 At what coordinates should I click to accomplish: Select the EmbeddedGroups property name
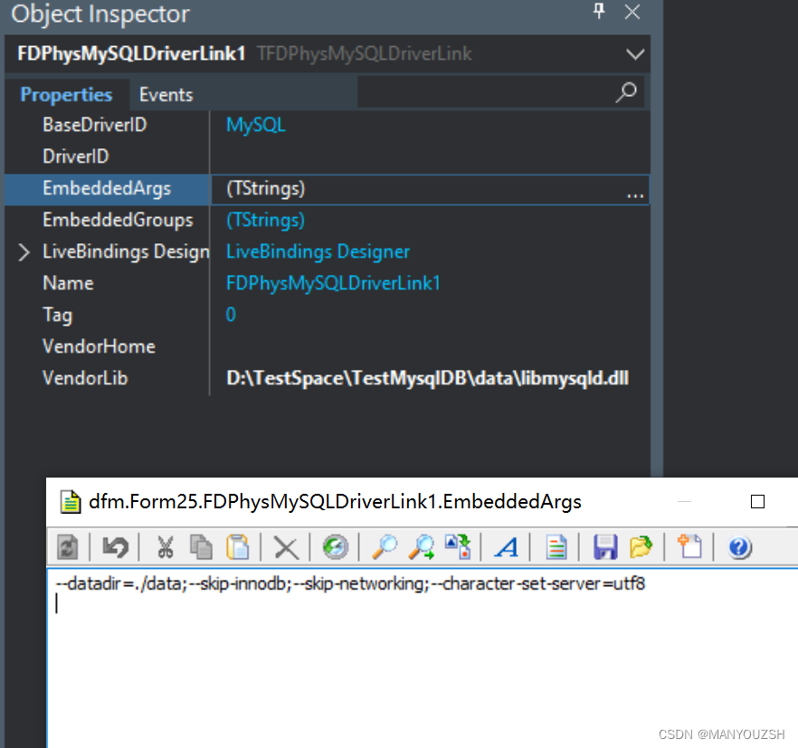coord(118,220)
